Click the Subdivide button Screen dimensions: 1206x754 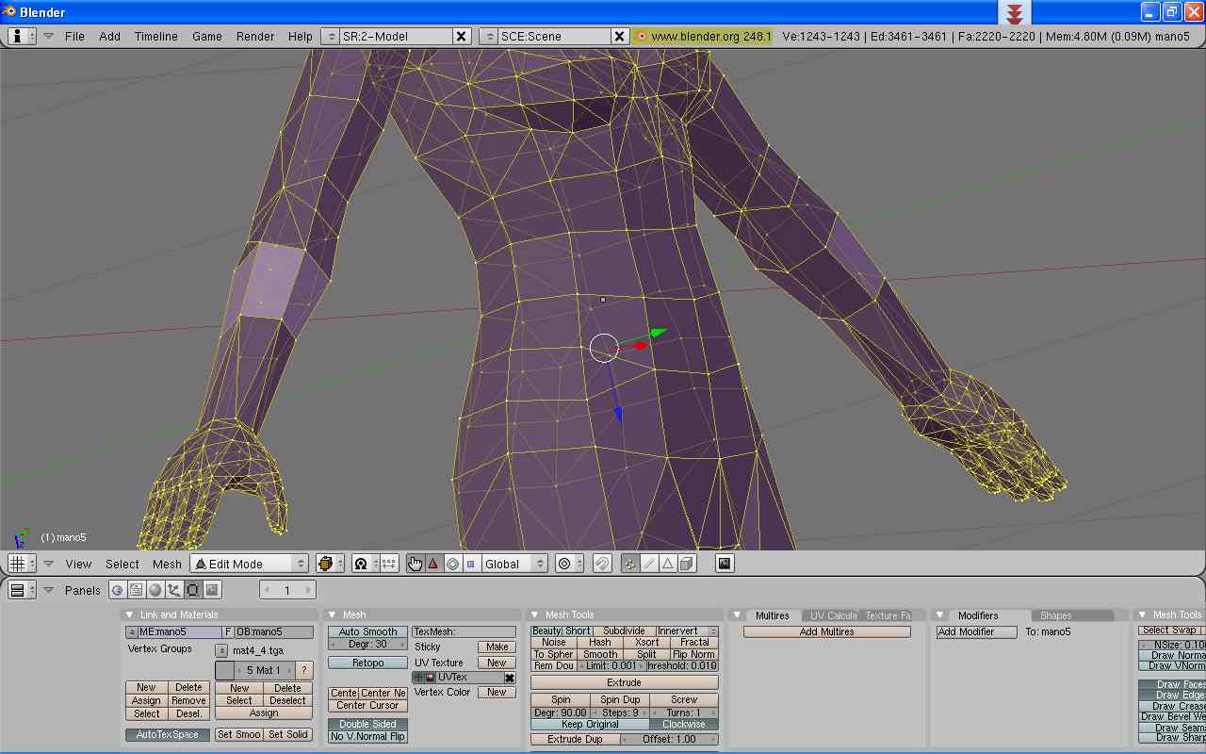[x=625, y=631]
